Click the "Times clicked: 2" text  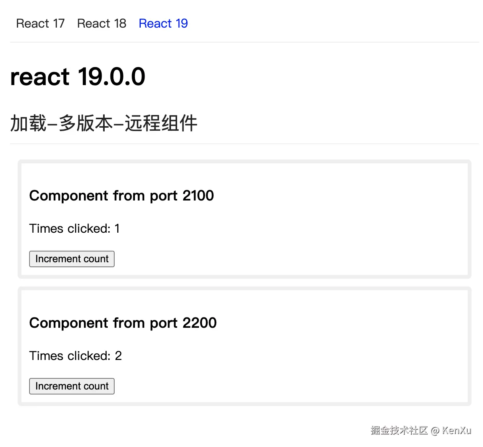tap(76, 356)
